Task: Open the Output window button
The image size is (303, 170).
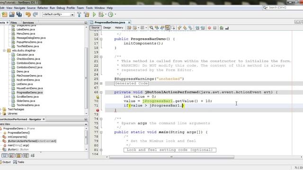Action: pos(5,162)
